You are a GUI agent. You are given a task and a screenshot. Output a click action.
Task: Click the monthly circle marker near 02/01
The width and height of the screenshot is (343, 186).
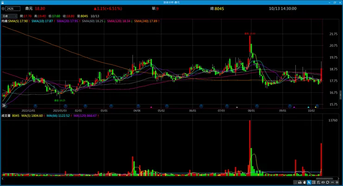[85, 106]
